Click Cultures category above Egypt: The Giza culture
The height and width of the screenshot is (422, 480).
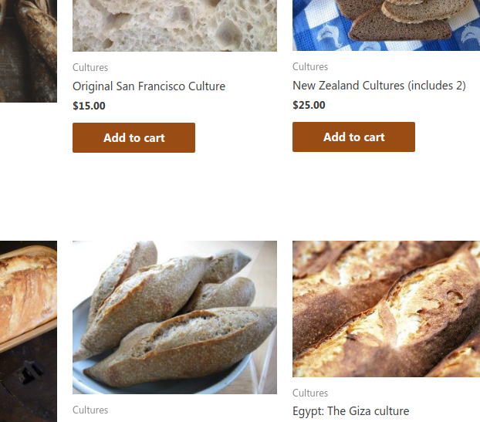click(x=310, y=393)
